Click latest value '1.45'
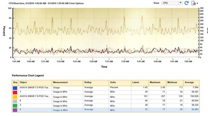This screenshot has width=208, height=116. 145,87
